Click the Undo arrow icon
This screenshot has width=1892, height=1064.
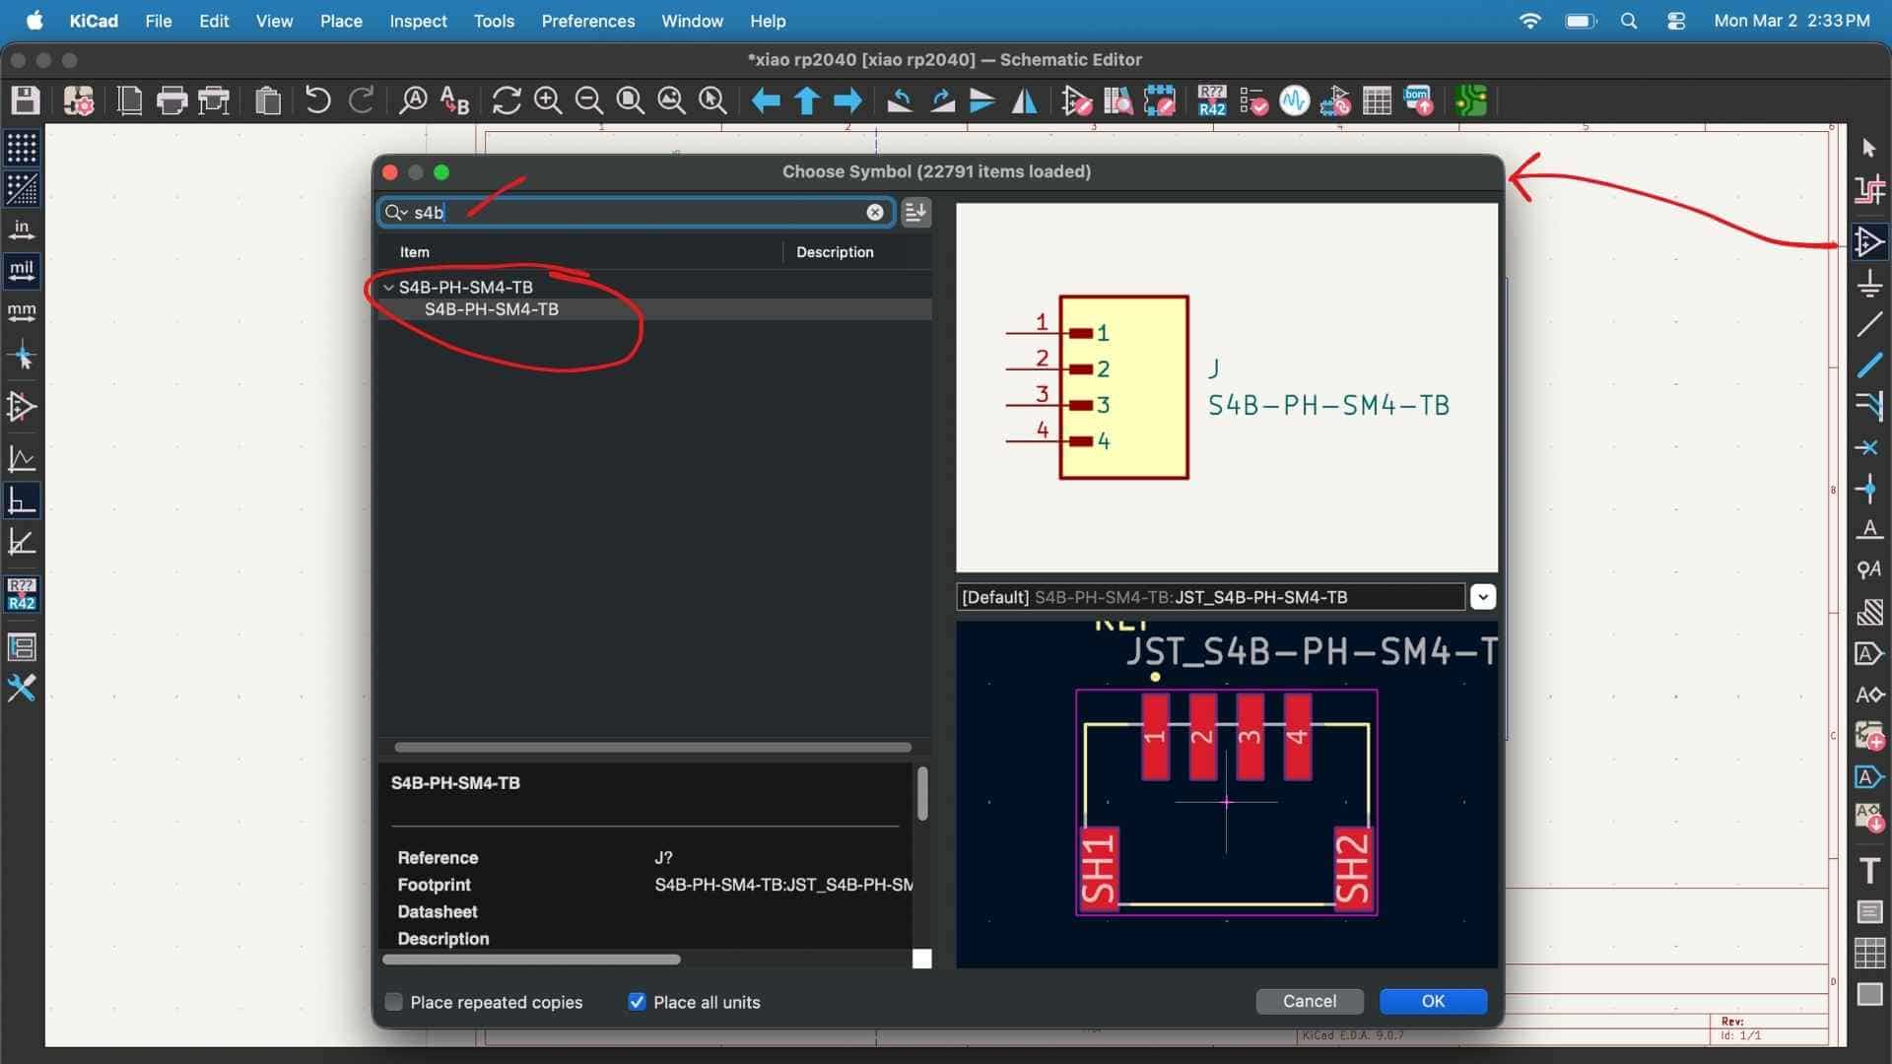point(317,100)
